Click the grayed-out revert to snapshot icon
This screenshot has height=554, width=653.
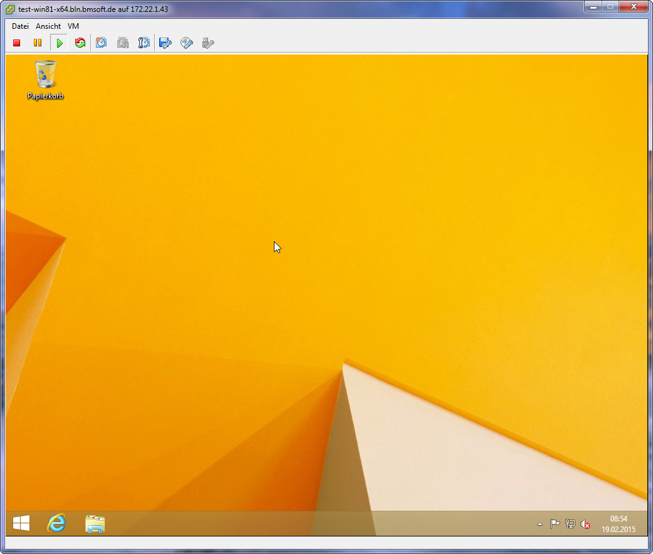(122, 43)
